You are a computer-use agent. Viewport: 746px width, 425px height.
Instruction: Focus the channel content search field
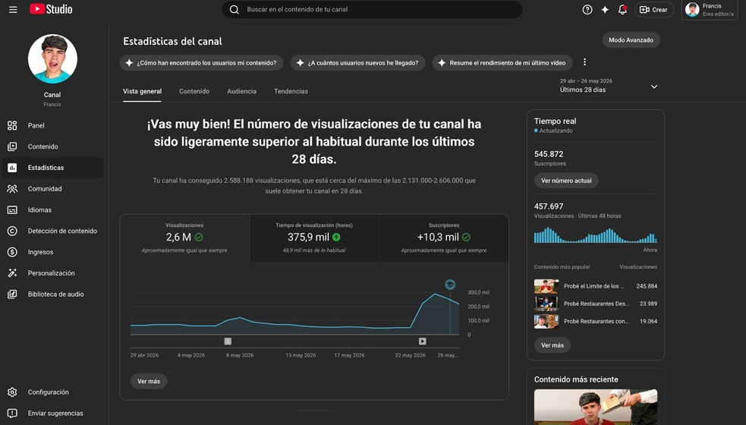click(x=372, y=10)
